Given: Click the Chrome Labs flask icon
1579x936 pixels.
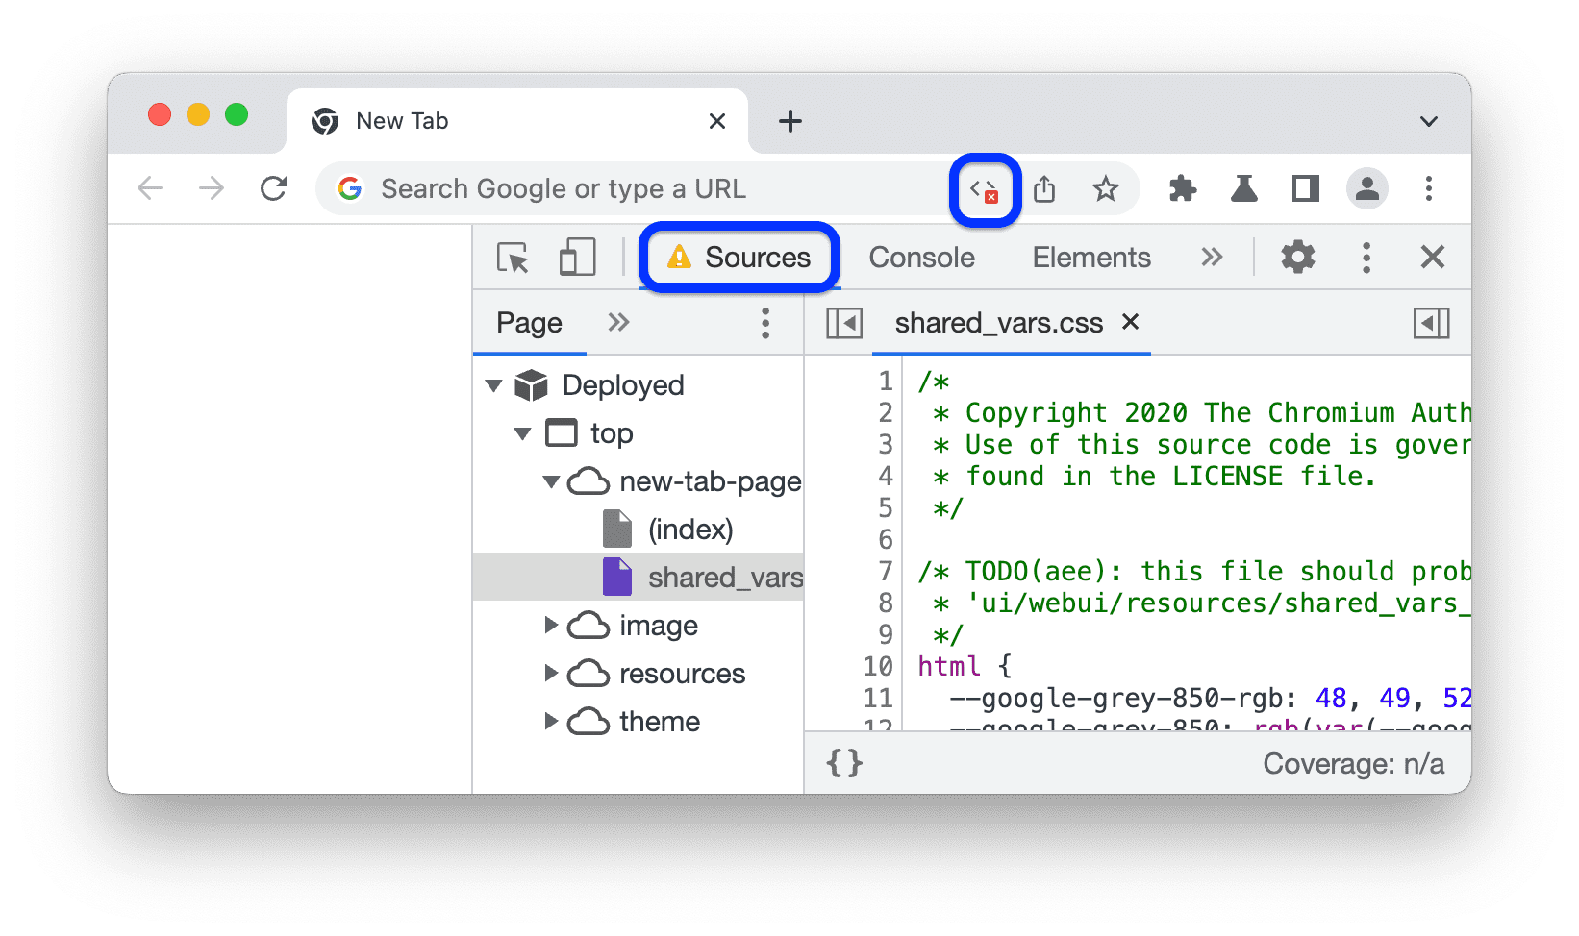Looking at the screenshot, I should coord(1243,188).
